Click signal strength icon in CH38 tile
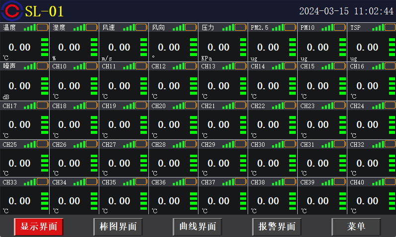 click(x=278, y=182)
